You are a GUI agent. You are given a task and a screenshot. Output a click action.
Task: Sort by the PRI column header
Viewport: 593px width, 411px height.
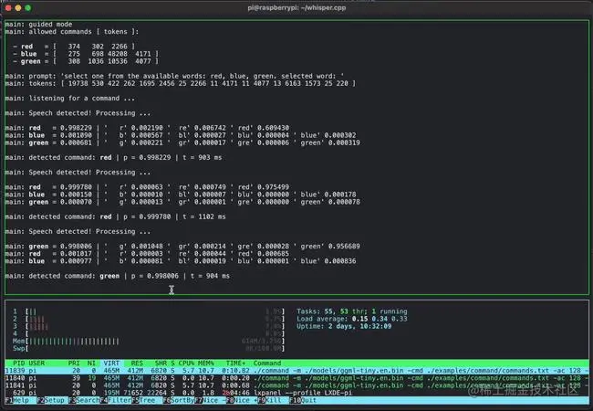(x=74, y=363)
